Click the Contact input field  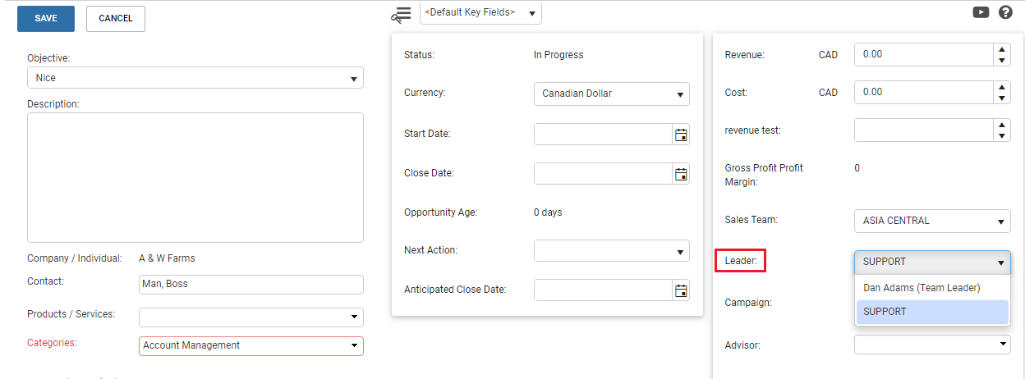pyautogui.click(x=251, y=285)
